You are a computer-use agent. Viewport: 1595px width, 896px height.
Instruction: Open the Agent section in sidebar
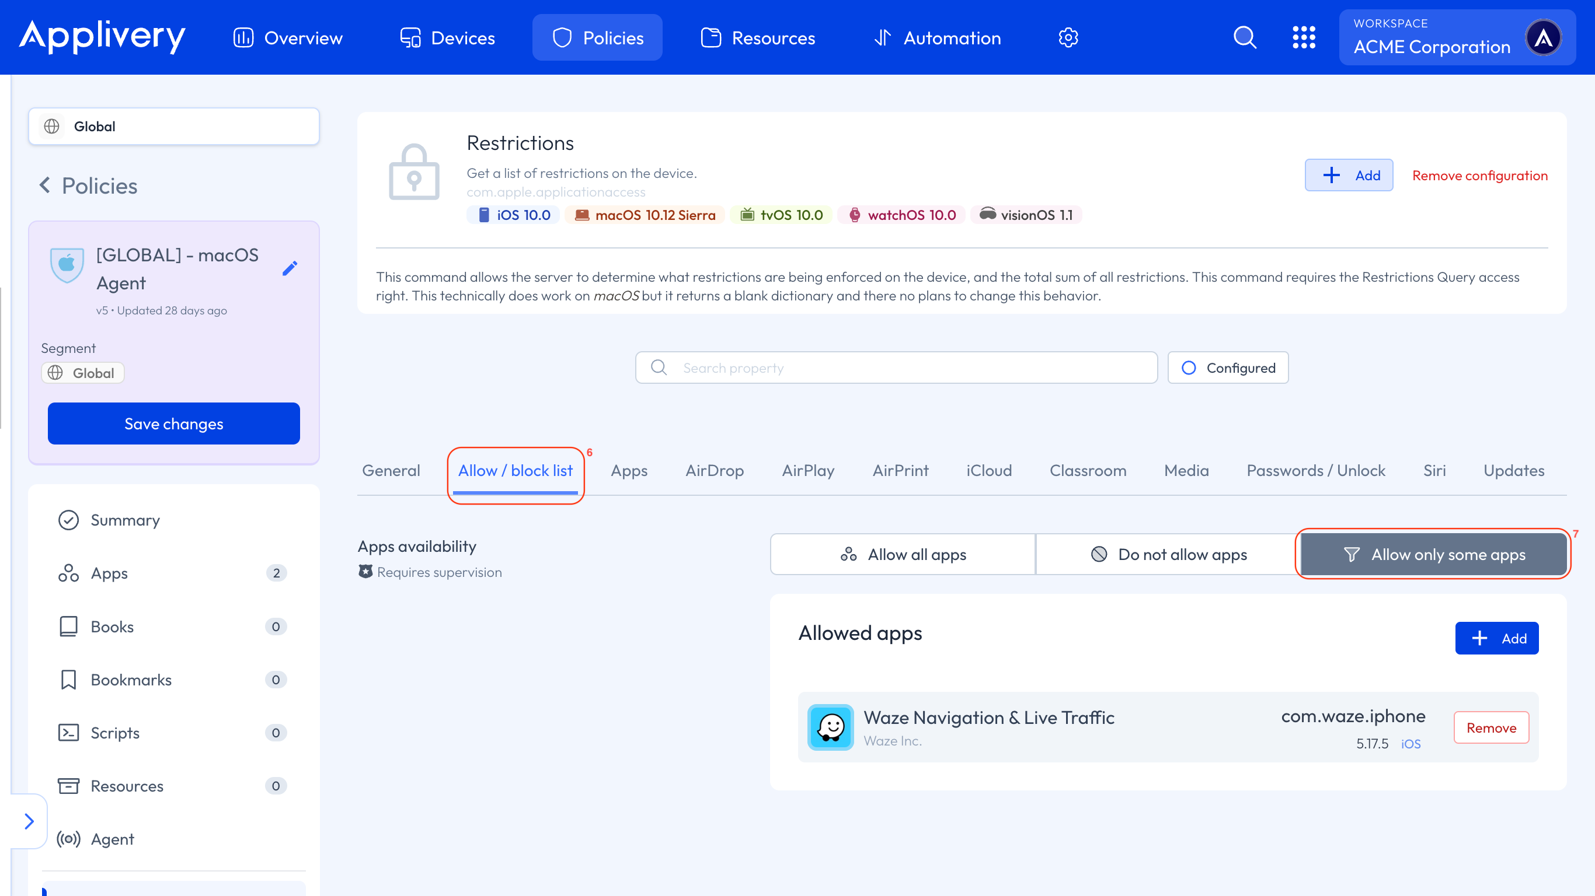click(x=112, y=839)
